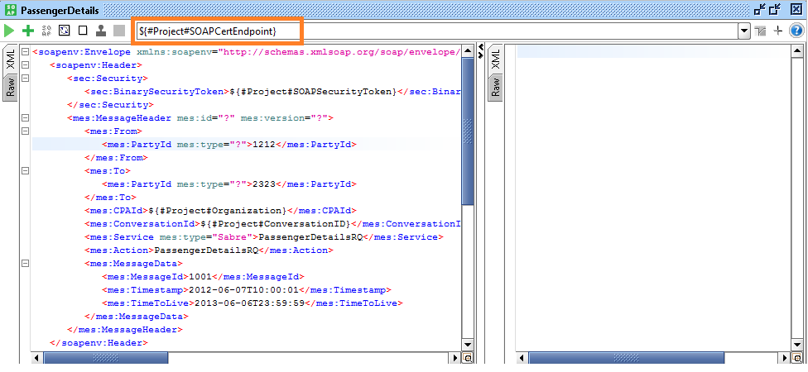
Task: Open help via the blue question mark
Action: pyautogui.click(x=796, y=31)
